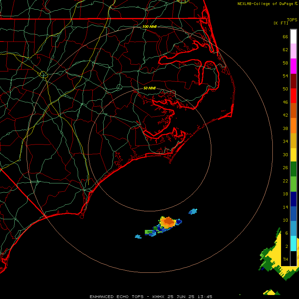299x299 pixels.
Task: Select the bright red legend swatch
Action: (x=293, y=96)
